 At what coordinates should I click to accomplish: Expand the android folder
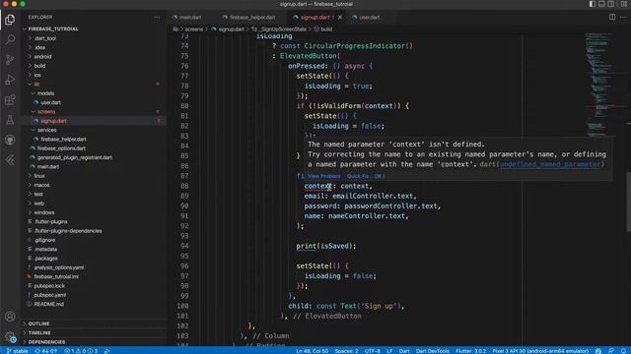pos(42,57)
